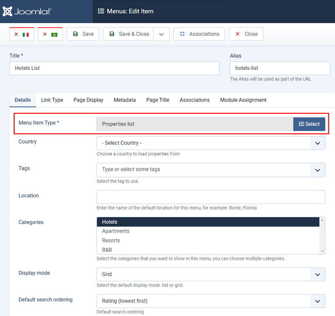
Task: Click Select to change Menu Item Type
Action: pos(309,124)
